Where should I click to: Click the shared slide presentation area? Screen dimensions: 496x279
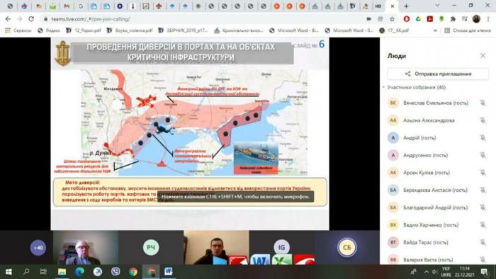coord(190,134)
